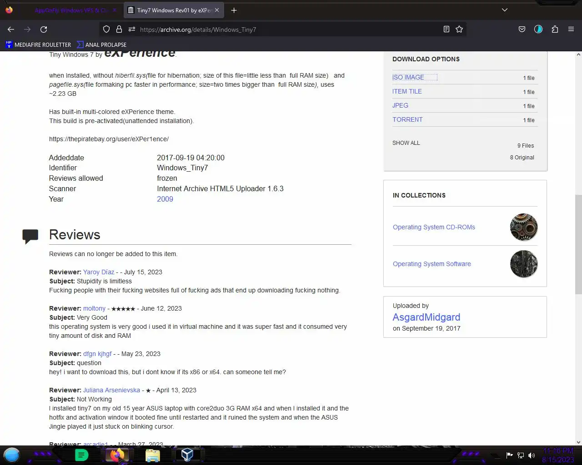
Task: Open the extensions puzzle icon
Action: coord(555,30)
